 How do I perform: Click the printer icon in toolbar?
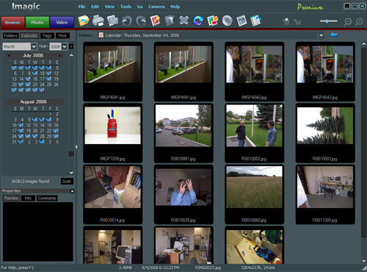coord(98,21)
